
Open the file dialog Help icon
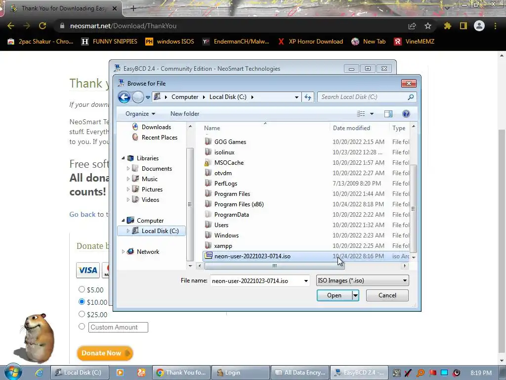(x=406, y=114)
